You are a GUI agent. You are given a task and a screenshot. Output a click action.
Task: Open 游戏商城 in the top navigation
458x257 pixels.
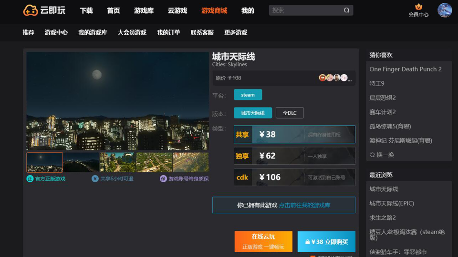[214, 11]
